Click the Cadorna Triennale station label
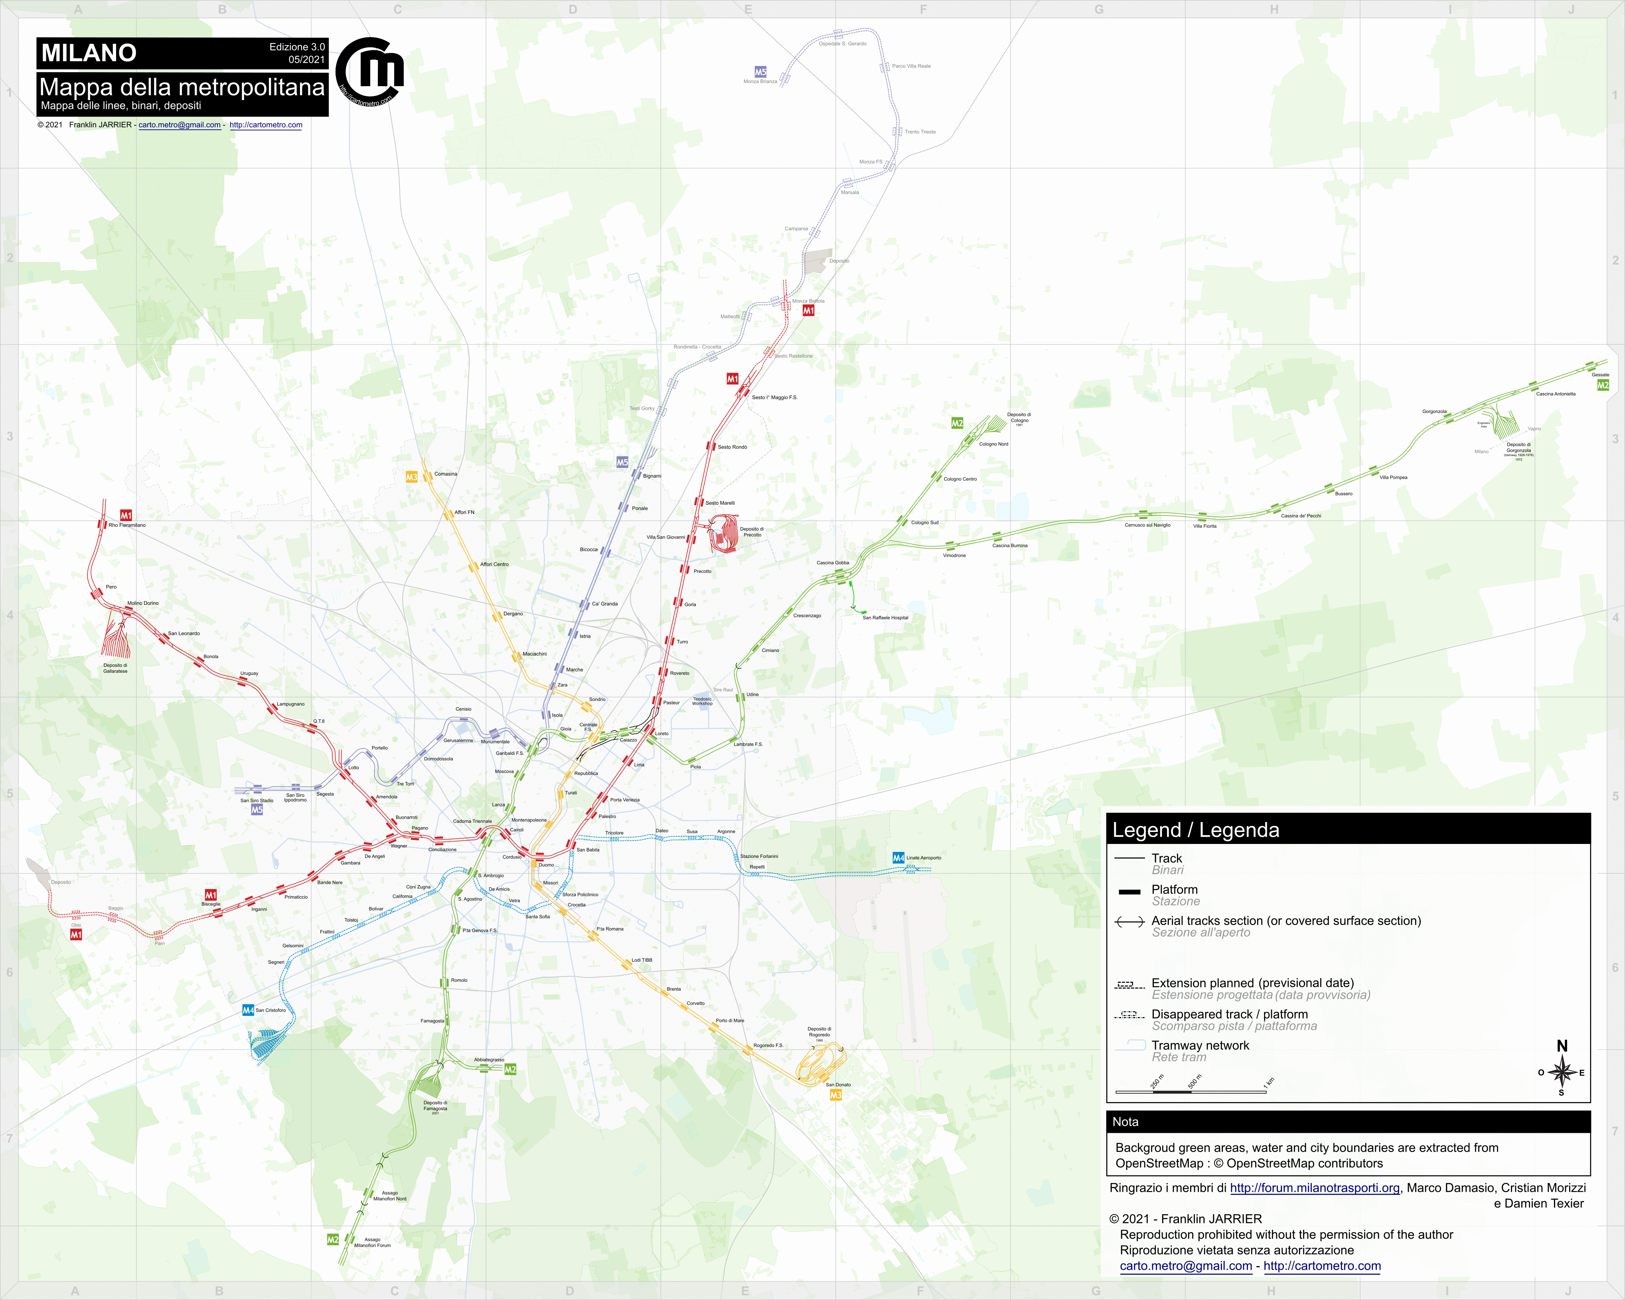The height and width of the screenshot is (1300, 1625). point(472,822)
